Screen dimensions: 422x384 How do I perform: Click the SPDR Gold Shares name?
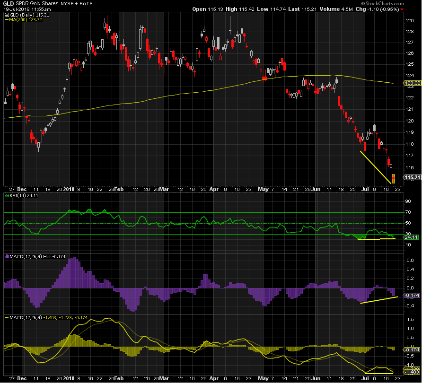37,4
